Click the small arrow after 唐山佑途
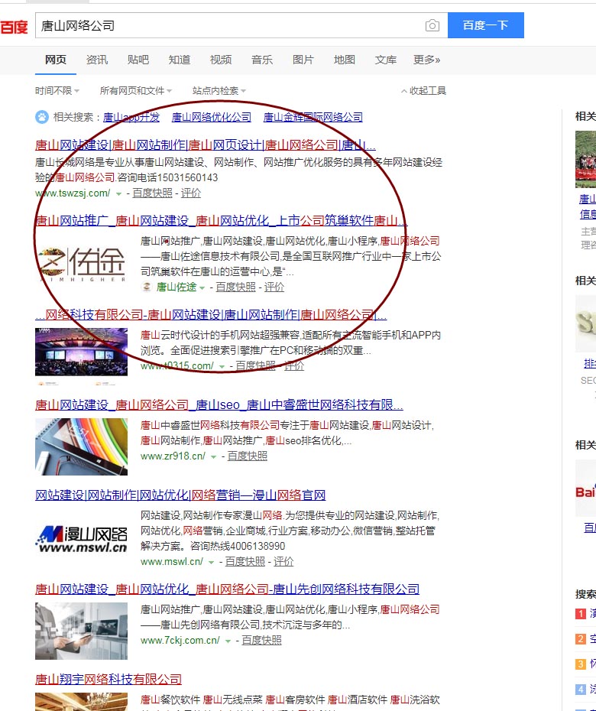 (202, 287)
